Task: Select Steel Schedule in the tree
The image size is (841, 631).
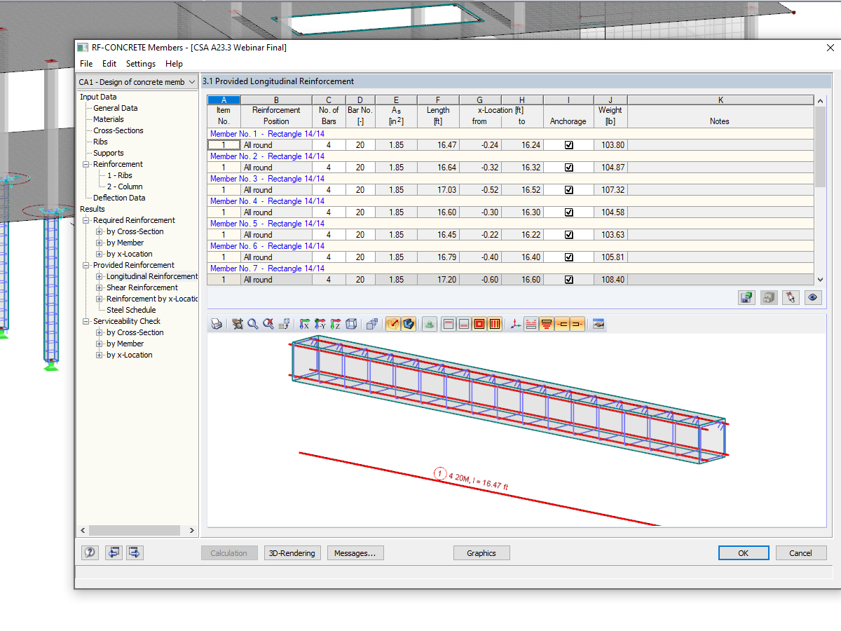Action: pos(131,310)
